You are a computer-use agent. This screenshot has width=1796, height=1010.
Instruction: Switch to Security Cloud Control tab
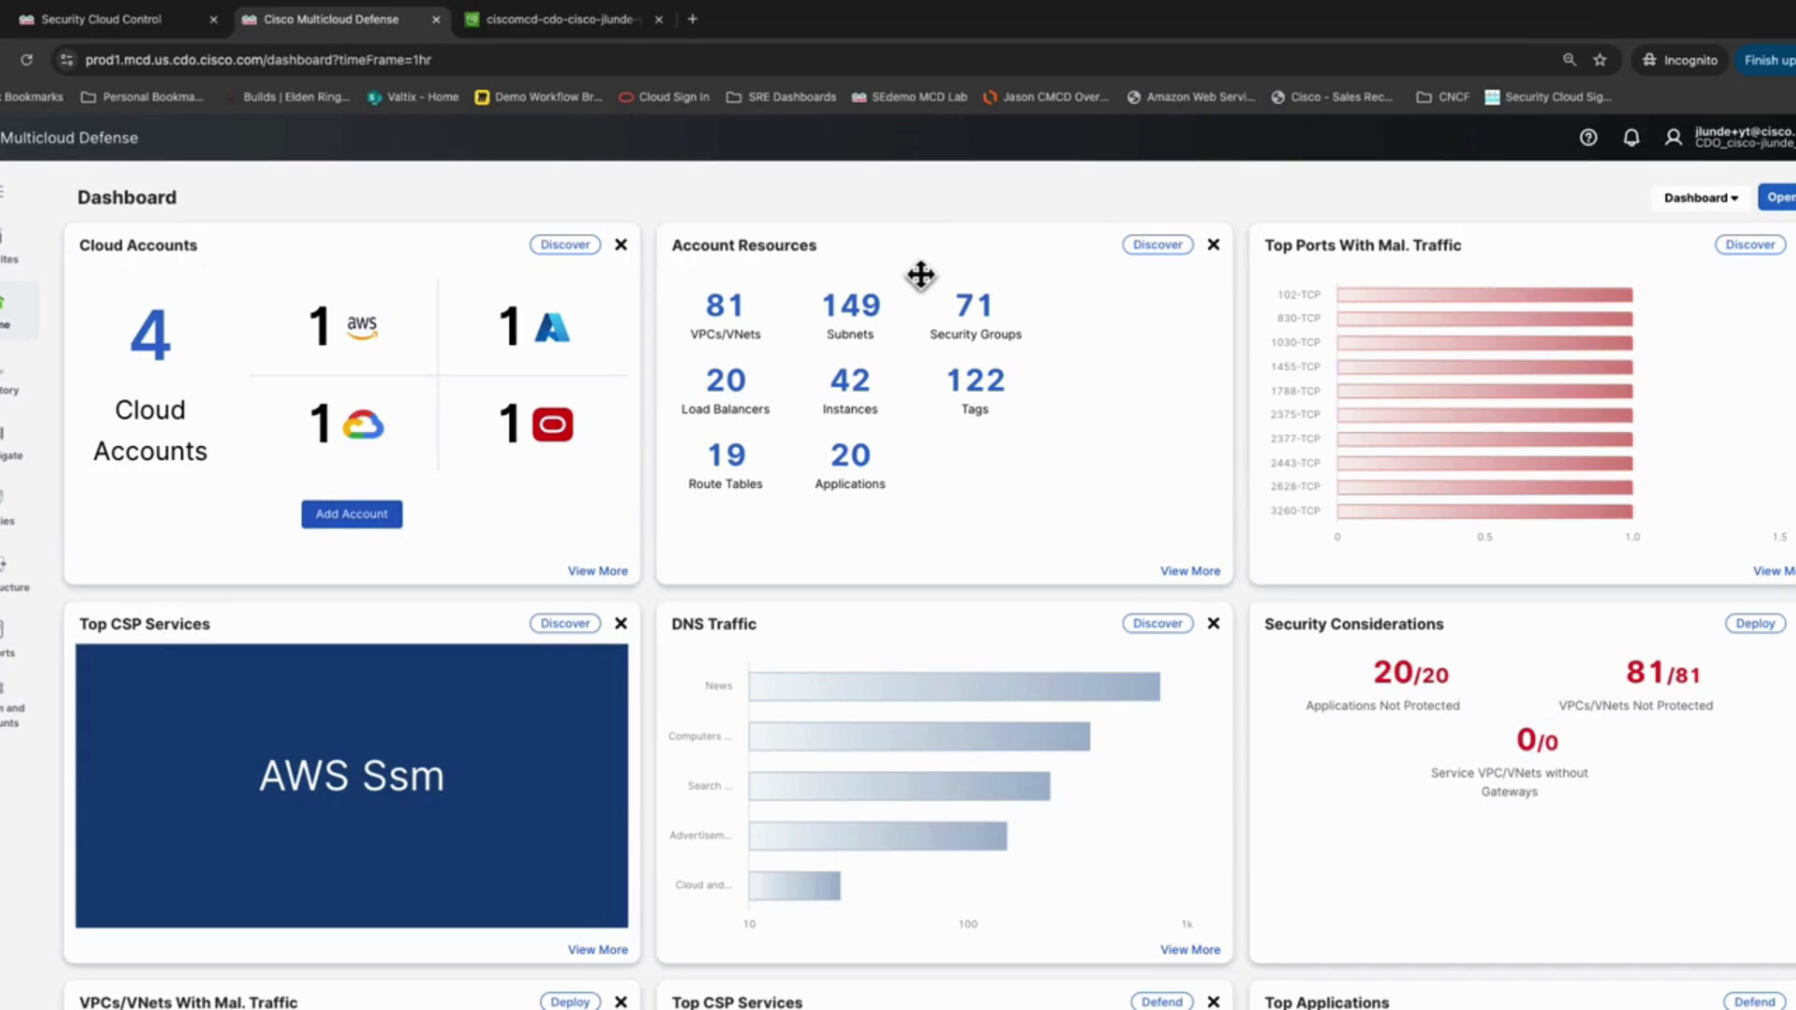[101, 19]
